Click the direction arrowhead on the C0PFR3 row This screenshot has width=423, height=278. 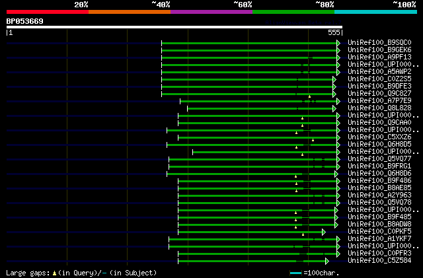click(x=338, y=254)
